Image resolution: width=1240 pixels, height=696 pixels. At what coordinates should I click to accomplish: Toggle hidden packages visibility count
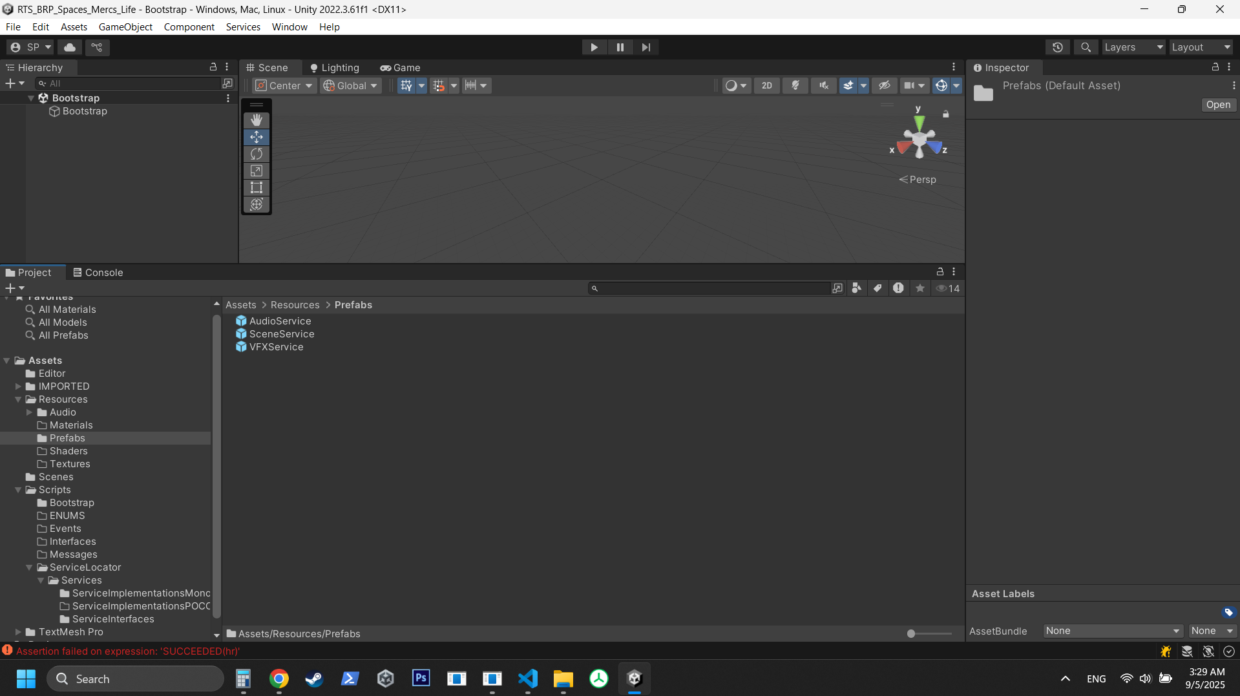tap(948, 288)
